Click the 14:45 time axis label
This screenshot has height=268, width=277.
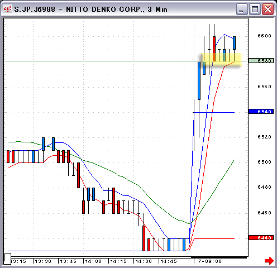point(169,261)
